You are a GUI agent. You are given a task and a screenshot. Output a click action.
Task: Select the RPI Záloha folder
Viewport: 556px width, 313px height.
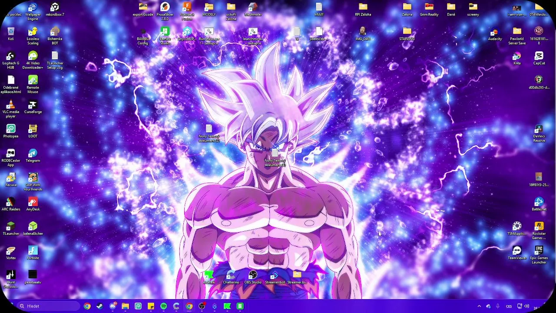363,10
